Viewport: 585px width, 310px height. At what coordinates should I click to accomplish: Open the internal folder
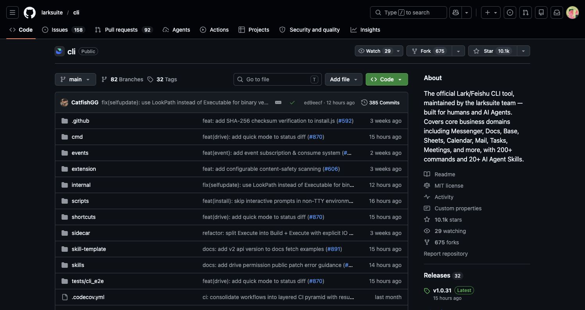point(81,185)
